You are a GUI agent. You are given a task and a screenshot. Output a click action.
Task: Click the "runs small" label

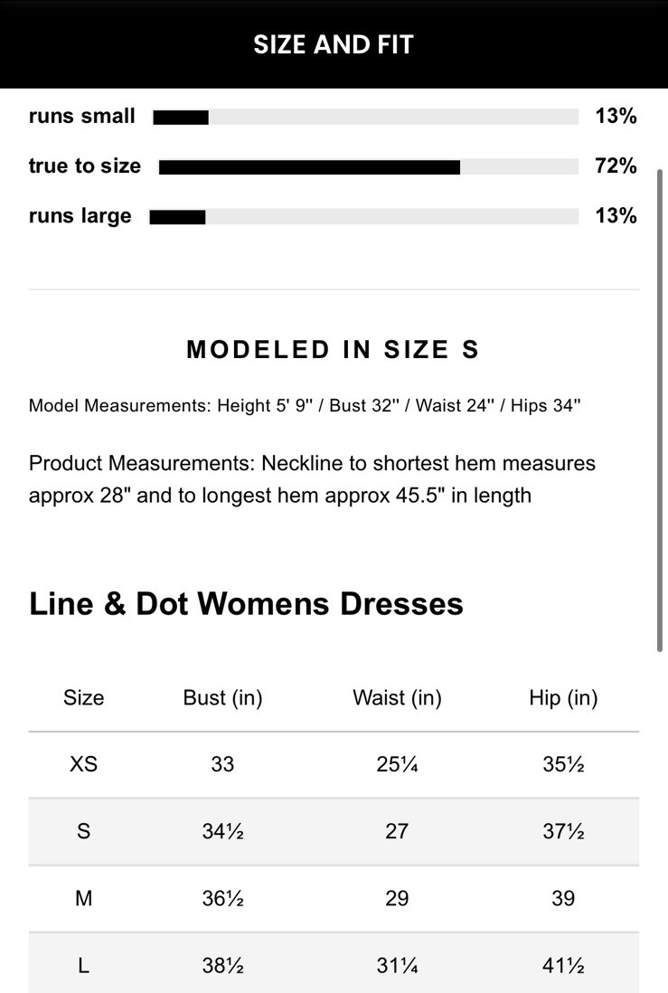point(82,117)
